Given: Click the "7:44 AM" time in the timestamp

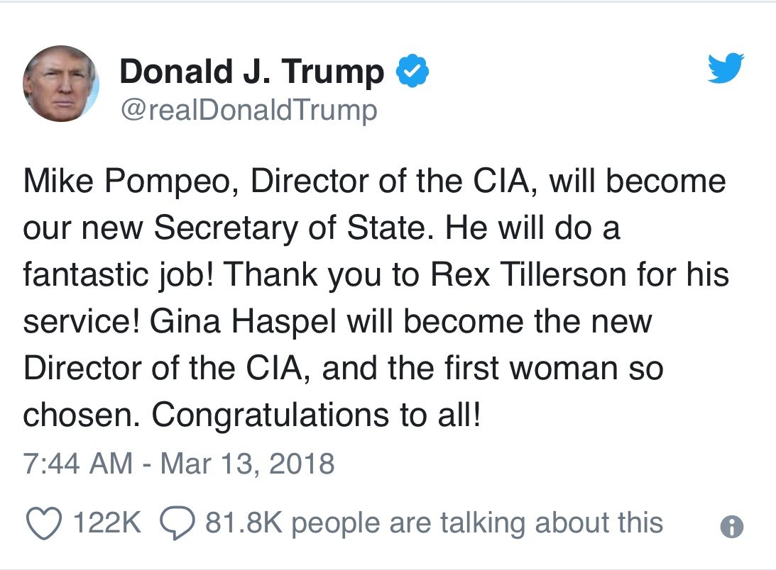Looking at the screenshot, I should tap(78, 464).
